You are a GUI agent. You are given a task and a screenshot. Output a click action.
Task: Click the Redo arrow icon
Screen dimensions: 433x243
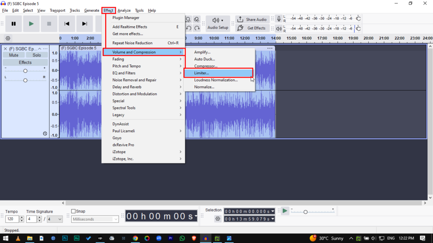(x=197, y=28)
